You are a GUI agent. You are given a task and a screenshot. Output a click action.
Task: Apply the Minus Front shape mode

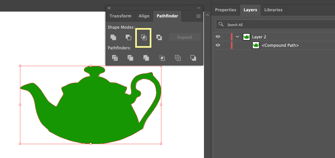point(128,37)
